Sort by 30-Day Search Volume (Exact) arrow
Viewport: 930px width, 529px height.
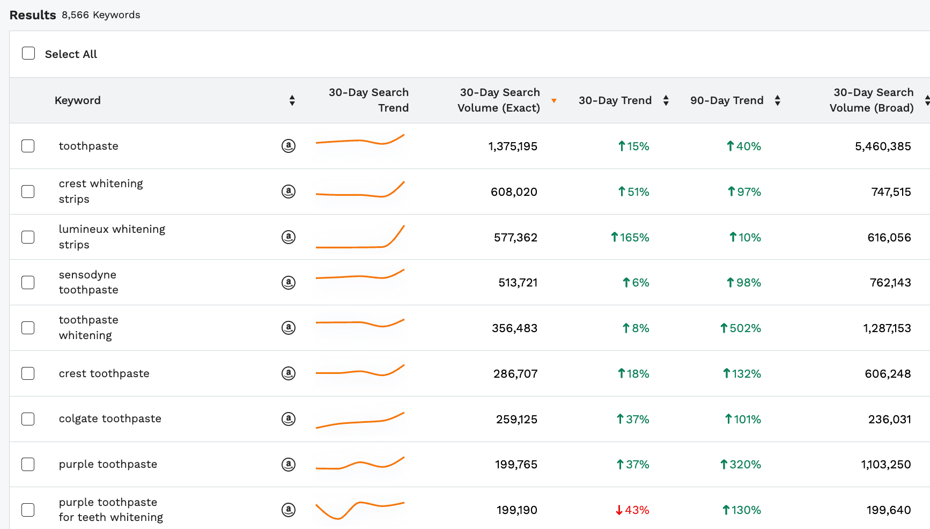[x=554, y=101]
